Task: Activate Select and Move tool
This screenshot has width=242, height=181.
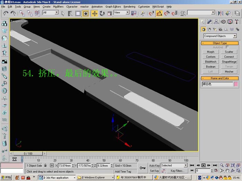Action: 95,13
